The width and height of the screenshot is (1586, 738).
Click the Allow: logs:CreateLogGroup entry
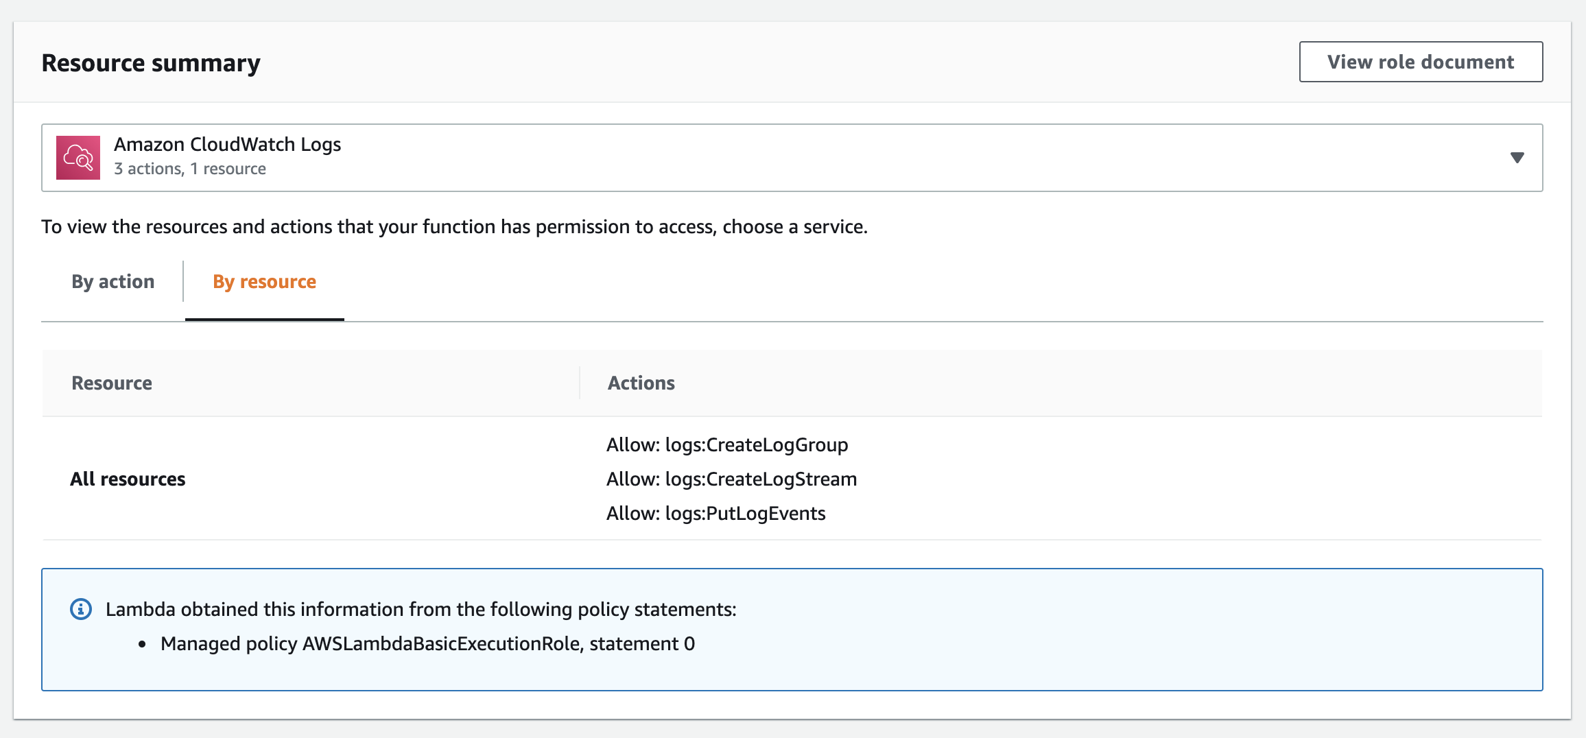(727, 445)
